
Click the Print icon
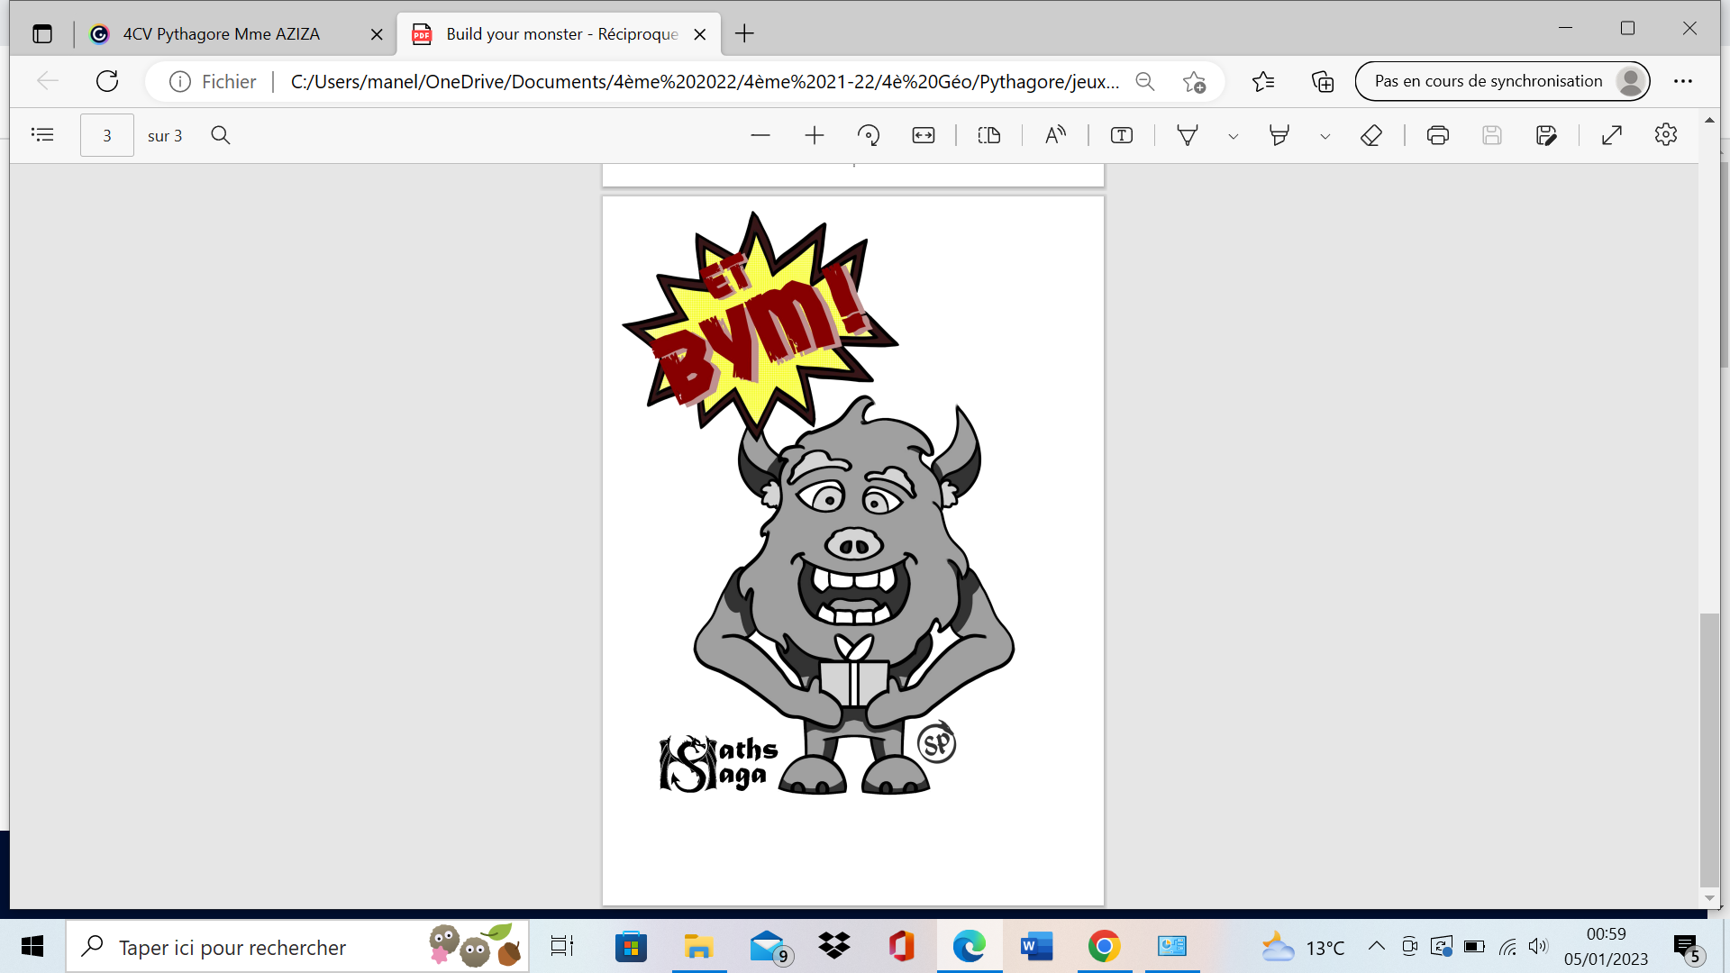pyautogui.click(x=1438, y=135)
